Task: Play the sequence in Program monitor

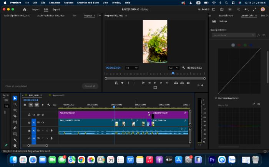Action: (155, 83)
